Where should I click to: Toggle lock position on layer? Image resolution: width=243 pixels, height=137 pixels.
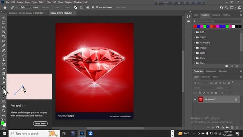208,93
